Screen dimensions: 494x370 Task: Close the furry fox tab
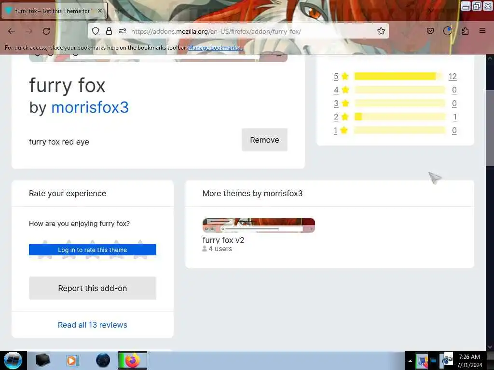click(100, 11)
